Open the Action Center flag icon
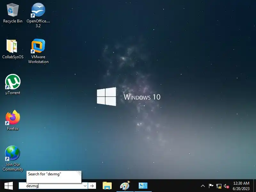Image resolution: width=256 pixels, height=192 pixels. click(x=211, y=186)
